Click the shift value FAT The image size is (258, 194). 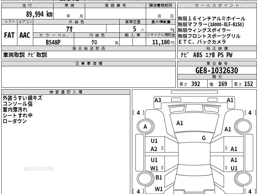click(x=9, y=35)
